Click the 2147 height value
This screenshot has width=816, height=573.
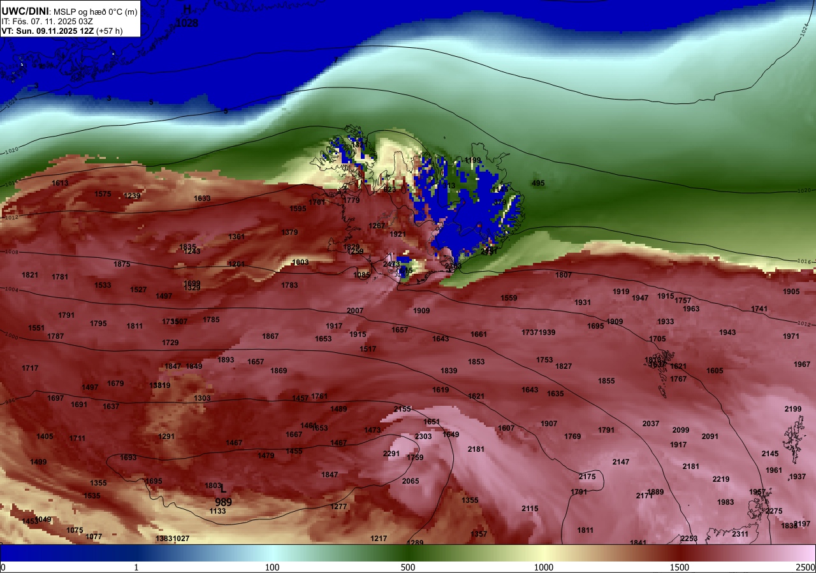(621, 462)
